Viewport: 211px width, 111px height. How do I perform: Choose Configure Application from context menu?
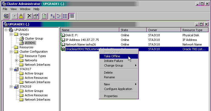[x=119, y=89]
